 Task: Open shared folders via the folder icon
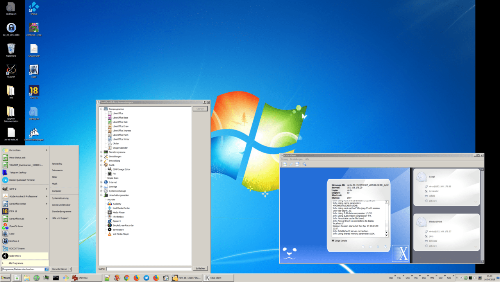tap(371, 247)
